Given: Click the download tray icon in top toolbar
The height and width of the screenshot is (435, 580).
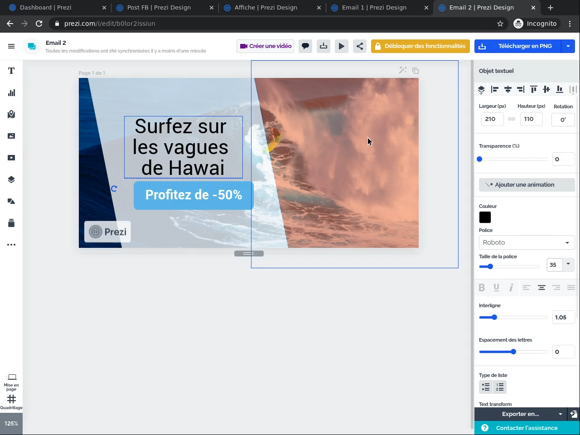Looking at the screenshot, I should 324,46.
